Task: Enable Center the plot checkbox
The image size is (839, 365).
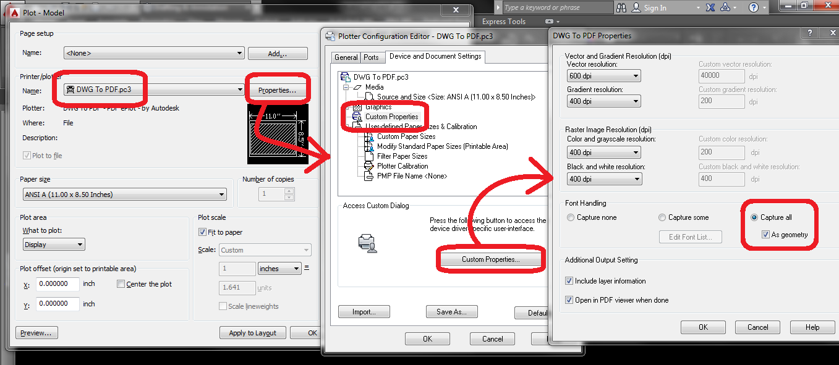Action: point(121,284)
